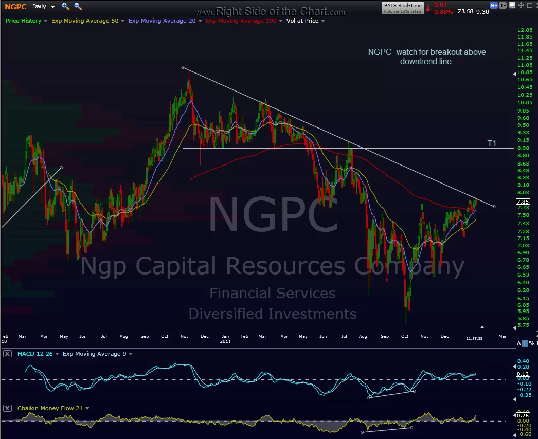Click the right handle of the MACD divergence line
Image resolution: width=538 pixels, height=439 pixels.
(415, 391)
